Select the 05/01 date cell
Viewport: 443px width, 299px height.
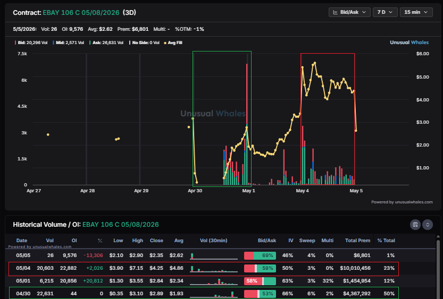(x=23, y=281)
